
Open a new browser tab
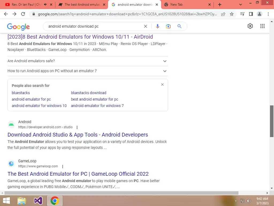click(x=220, y=5)
